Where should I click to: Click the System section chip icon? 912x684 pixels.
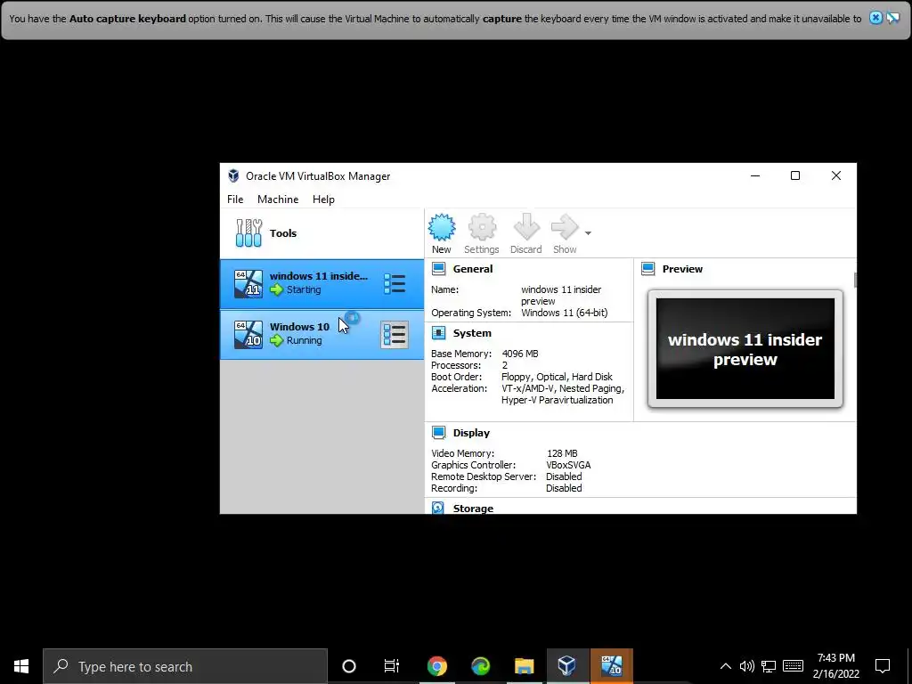439,333
